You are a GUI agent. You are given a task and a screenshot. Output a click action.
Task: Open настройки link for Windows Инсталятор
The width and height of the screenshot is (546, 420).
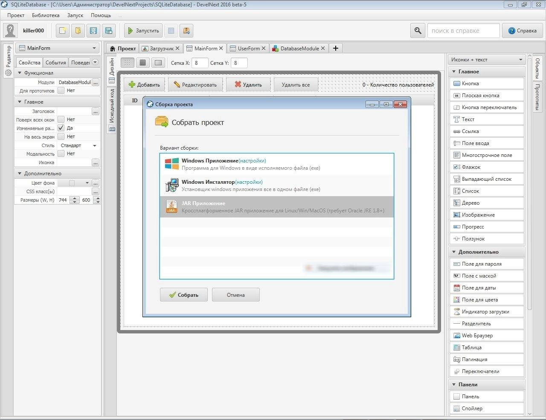point(249,182)
